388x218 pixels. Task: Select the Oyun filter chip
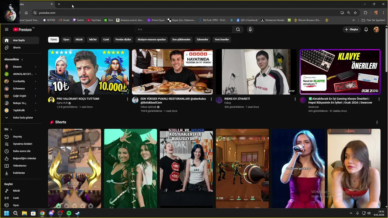[x=66, y=40]
